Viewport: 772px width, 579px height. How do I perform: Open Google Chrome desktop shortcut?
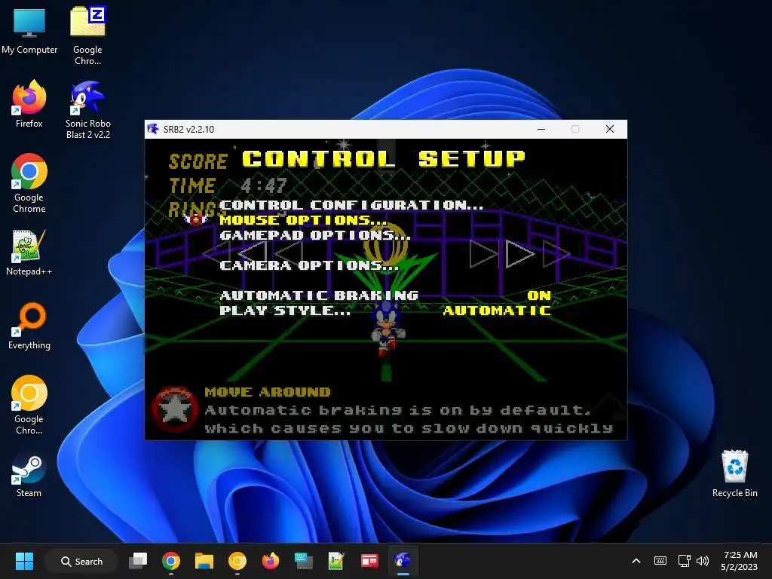click(29, 184)
